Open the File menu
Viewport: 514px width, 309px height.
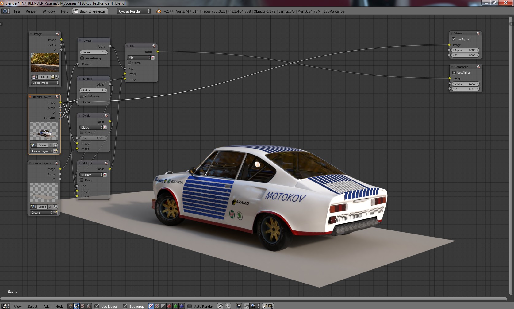(17, 11)
